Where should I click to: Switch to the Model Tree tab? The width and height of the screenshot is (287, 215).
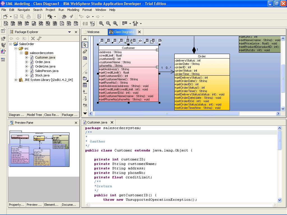(x=34, y=115)
